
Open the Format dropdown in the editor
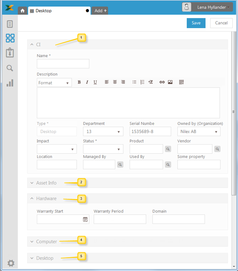54,83
